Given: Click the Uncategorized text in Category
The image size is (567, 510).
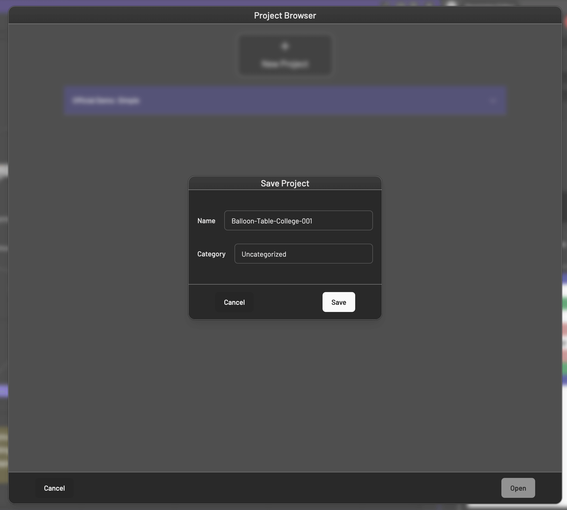Looking at the screenshot, I should (x=264, y=254).
